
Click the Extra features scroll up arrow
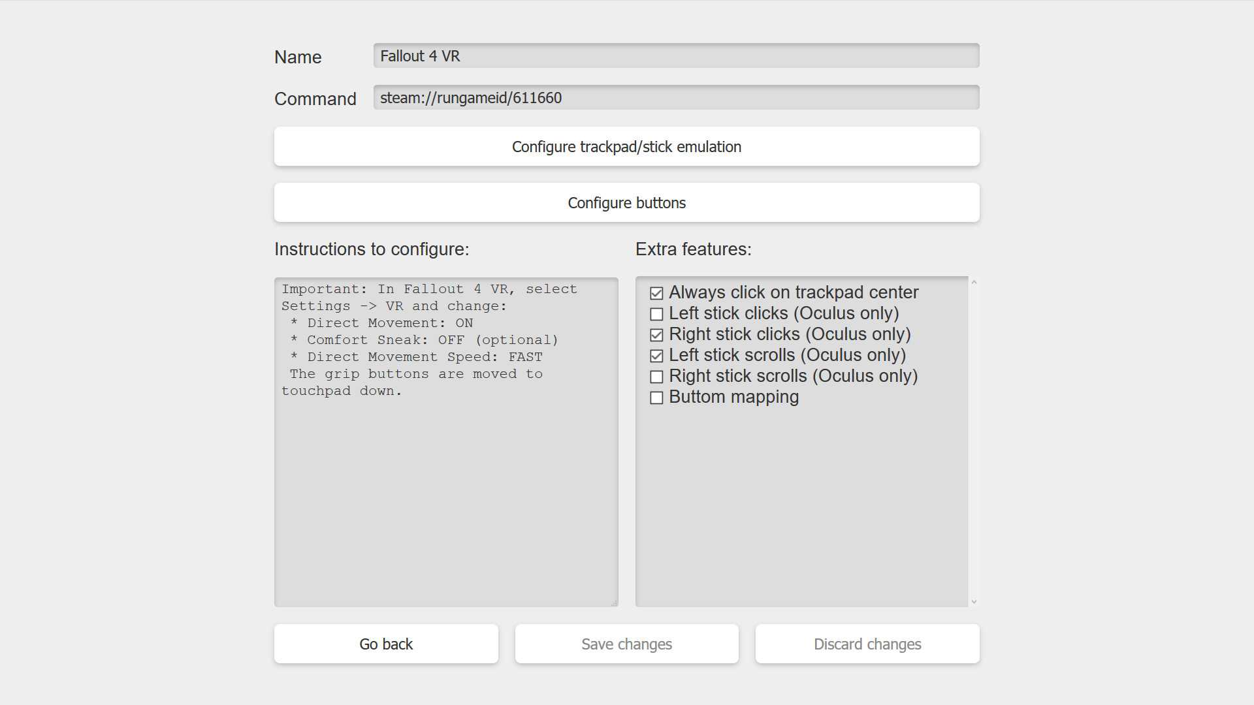[x=974, y=283]
